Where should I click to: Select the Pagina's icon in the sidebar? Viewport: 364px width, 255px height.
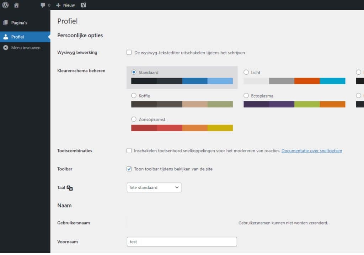5,22
